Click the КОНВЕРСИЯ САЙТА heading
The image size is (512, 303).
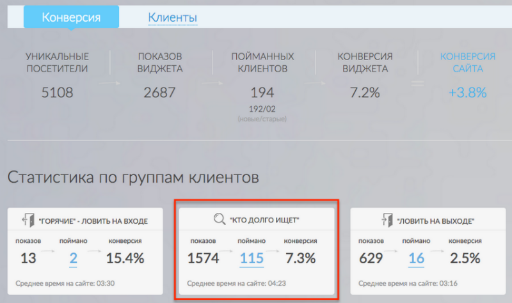coord(468,63)
